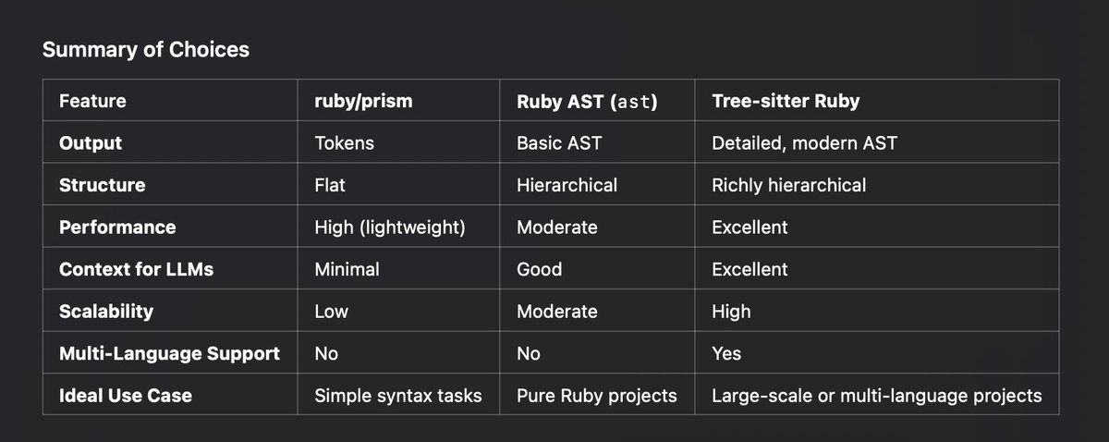Viewport: 1109px width, 442px height.
Task: Select the "Yes" cell under Tree-sitter Ruby
Action: [x=726, y=353]
